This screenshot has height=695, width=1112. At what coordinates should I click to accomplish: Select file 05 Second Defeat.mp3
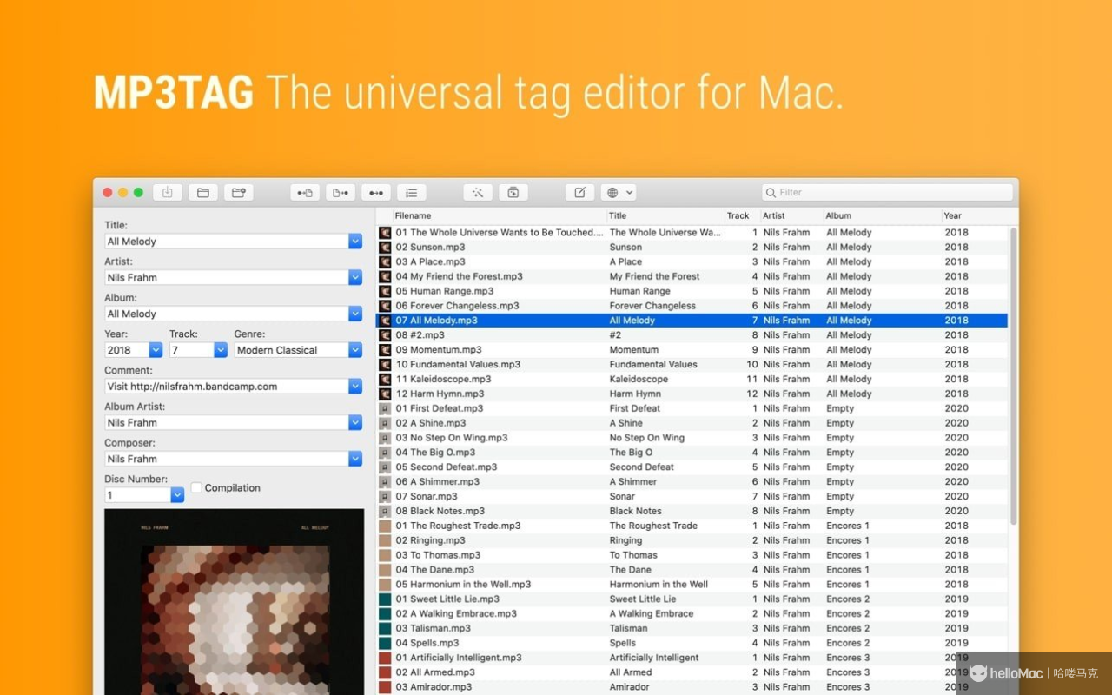[x=447, y=467]
